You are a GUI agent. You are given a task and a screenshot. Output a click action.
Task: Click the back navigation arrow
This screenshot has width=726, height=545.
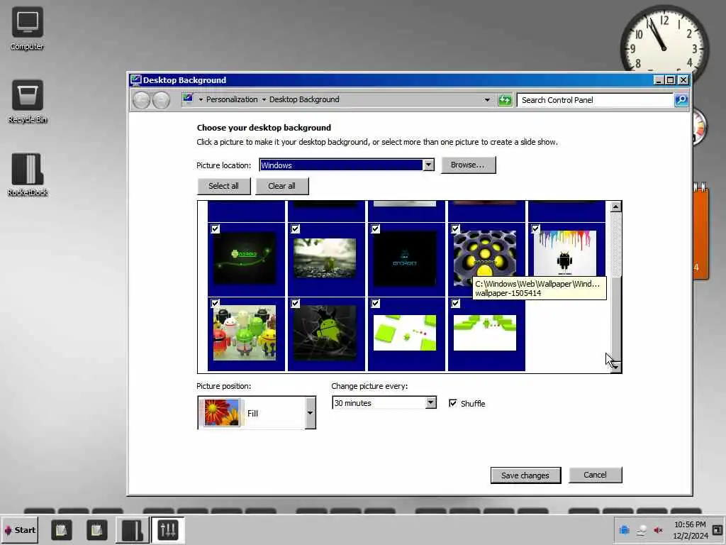142,100
